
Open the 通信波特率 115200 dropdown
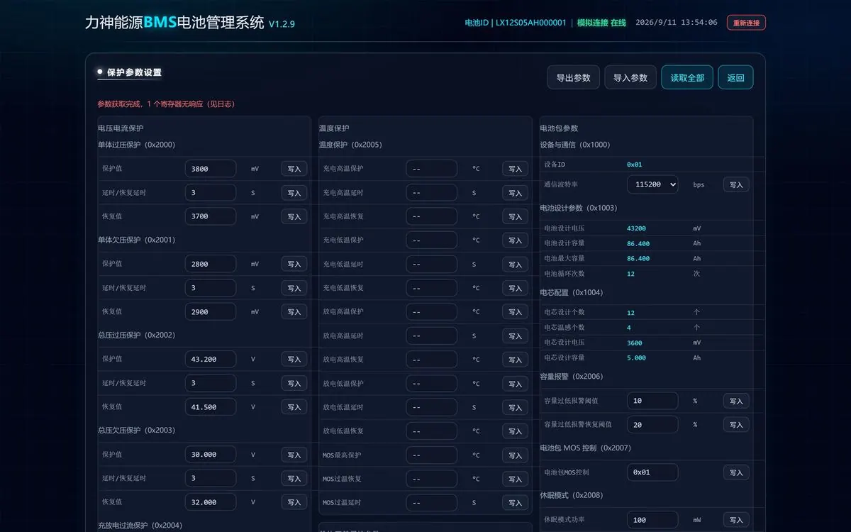[652, 184]
